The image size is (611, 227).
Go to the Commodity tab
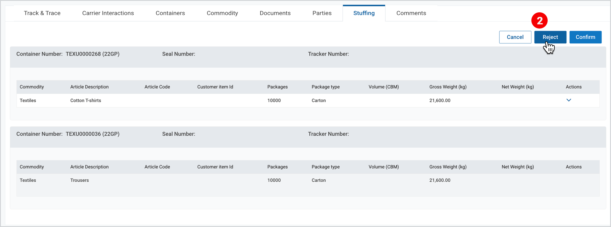point(222,13)
